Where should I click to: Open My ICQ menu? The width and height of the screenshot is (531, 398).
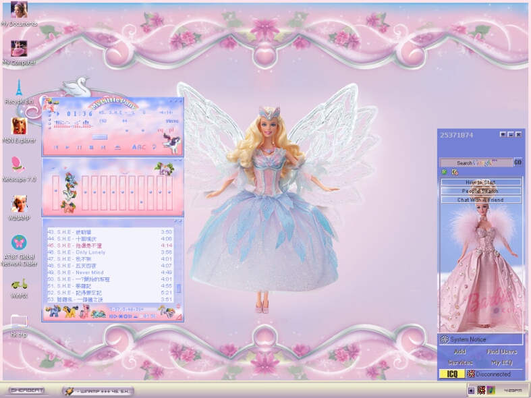(501, 362)
